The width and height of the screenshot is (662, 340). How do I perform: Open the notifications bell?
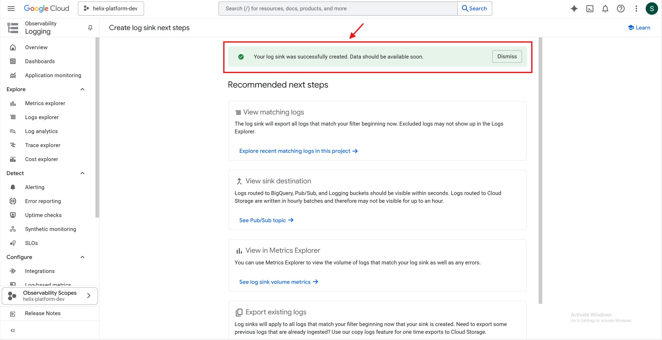[605, 9]
